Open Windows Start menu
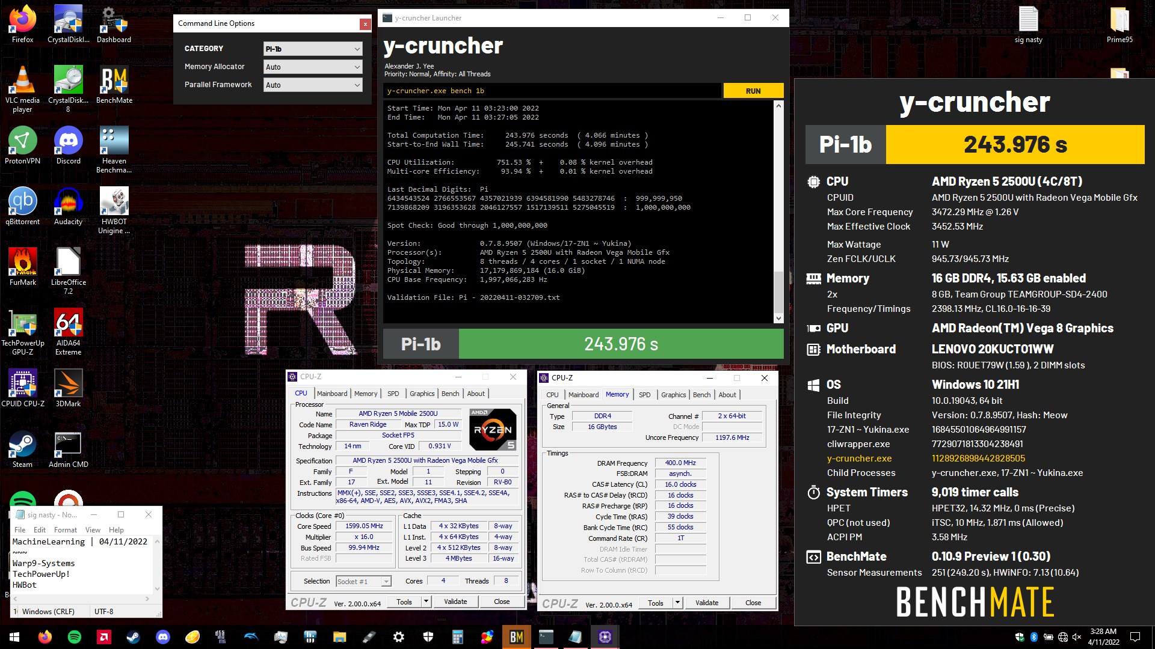This screenshot has height=649, width=1155. (x=14, y=637)
